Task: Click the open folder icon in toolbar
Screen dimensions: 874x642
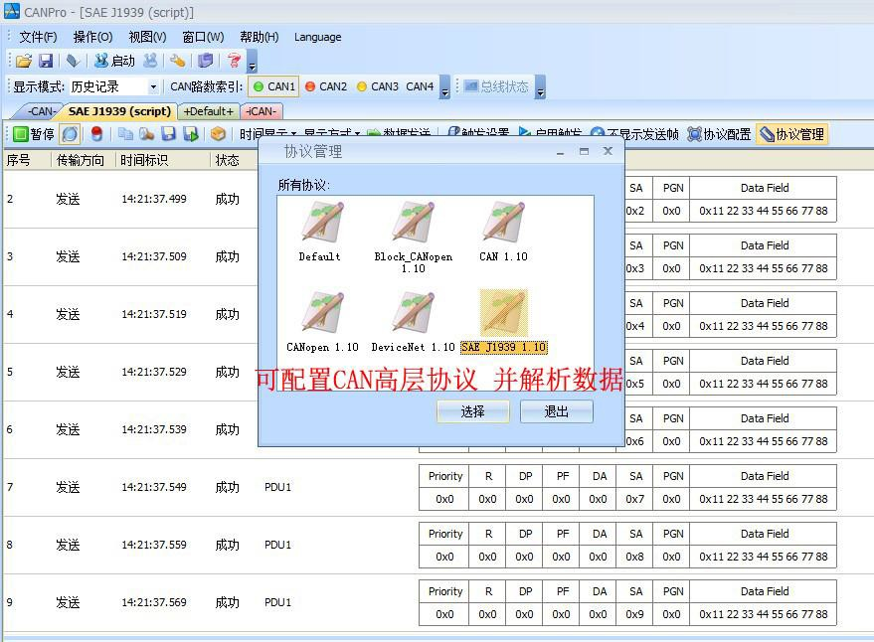Action: 24,62
